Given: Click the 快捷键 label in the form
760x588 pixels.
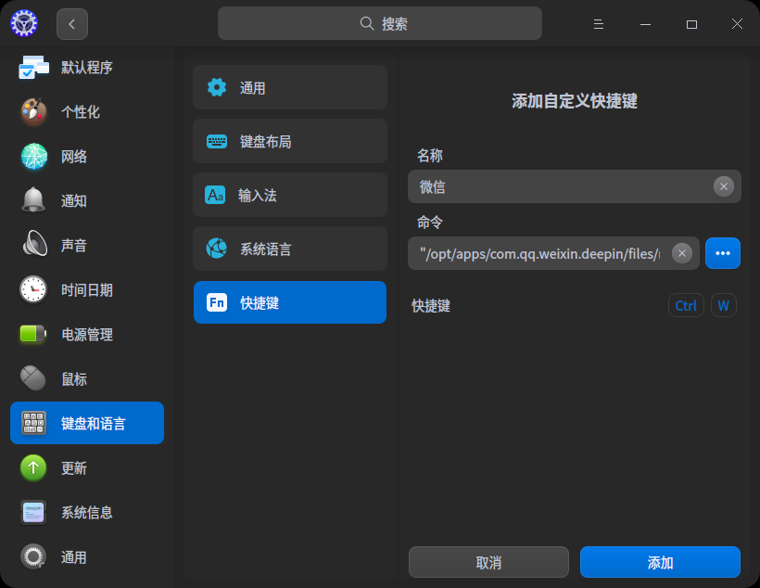Looking at the screenshot, I should pyautogui.click(x=431, y=306).
